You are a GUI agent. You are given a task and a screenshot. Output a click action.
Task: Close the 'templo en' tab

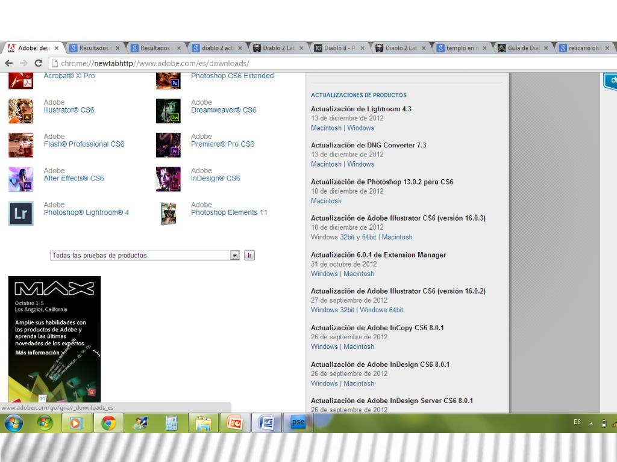point(484,48)
